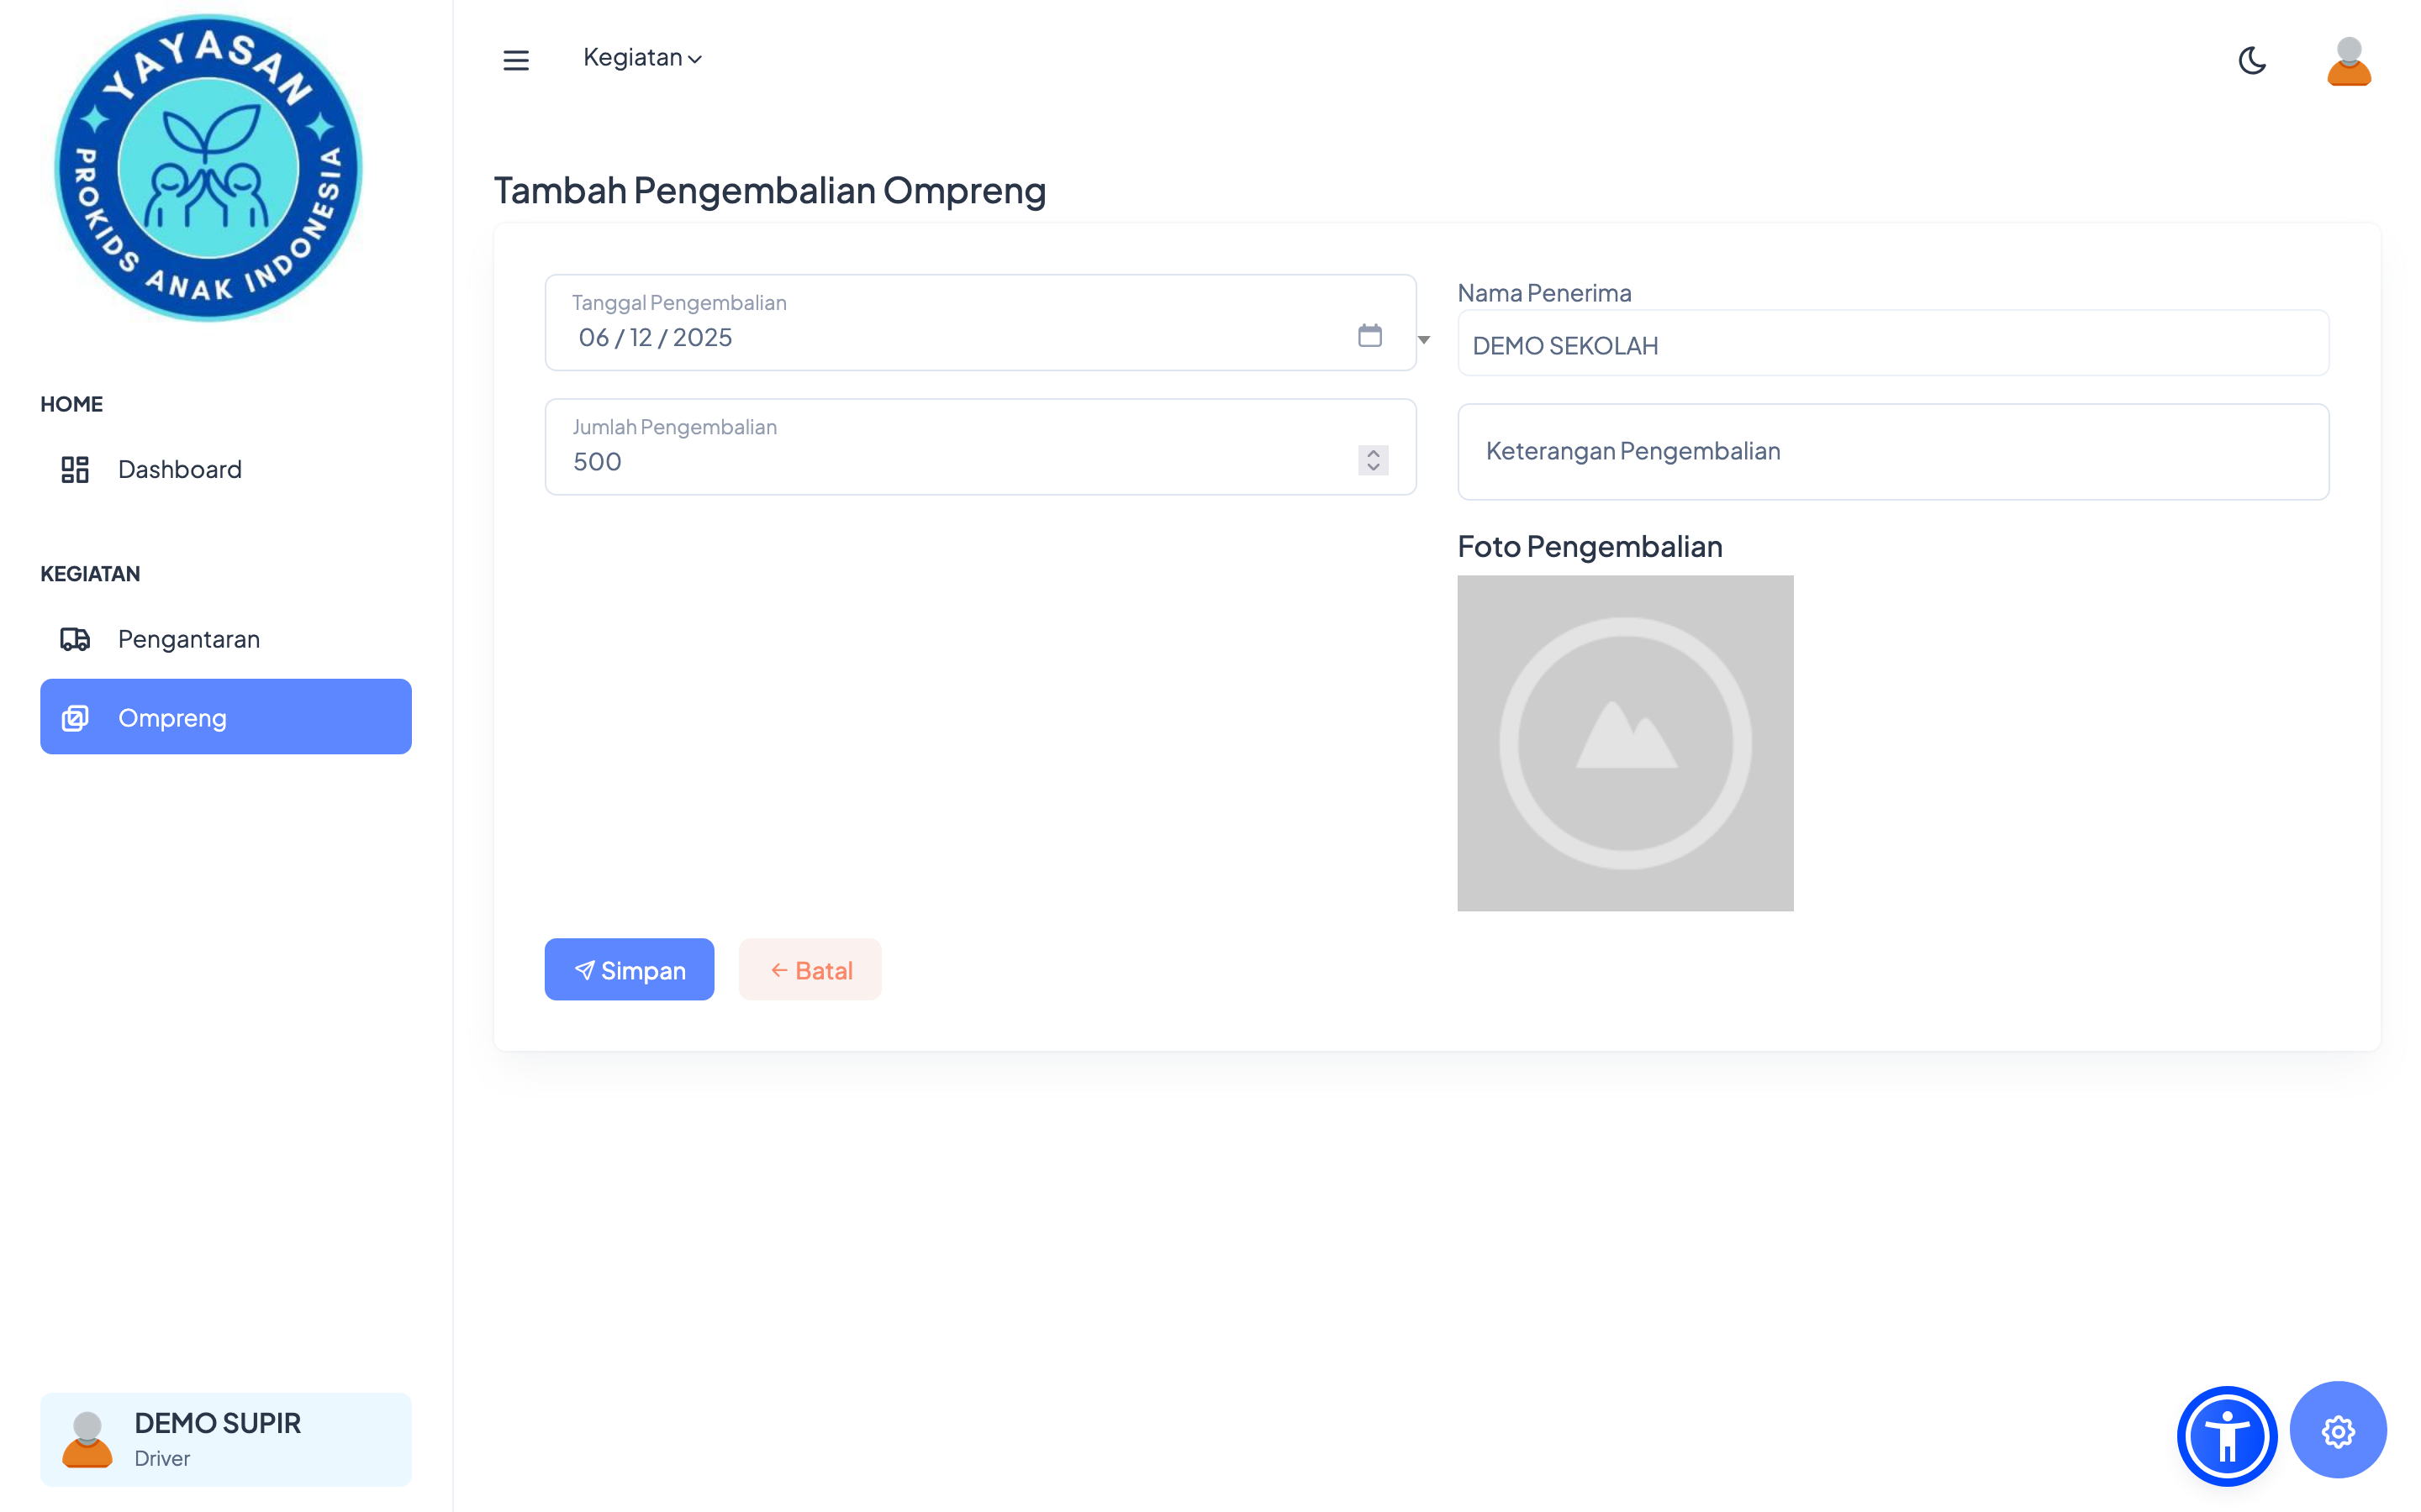Viewport: 2421px width, 1512px height.
Task: Click the hamburger menu icon
Action: (x=515, y=60)
